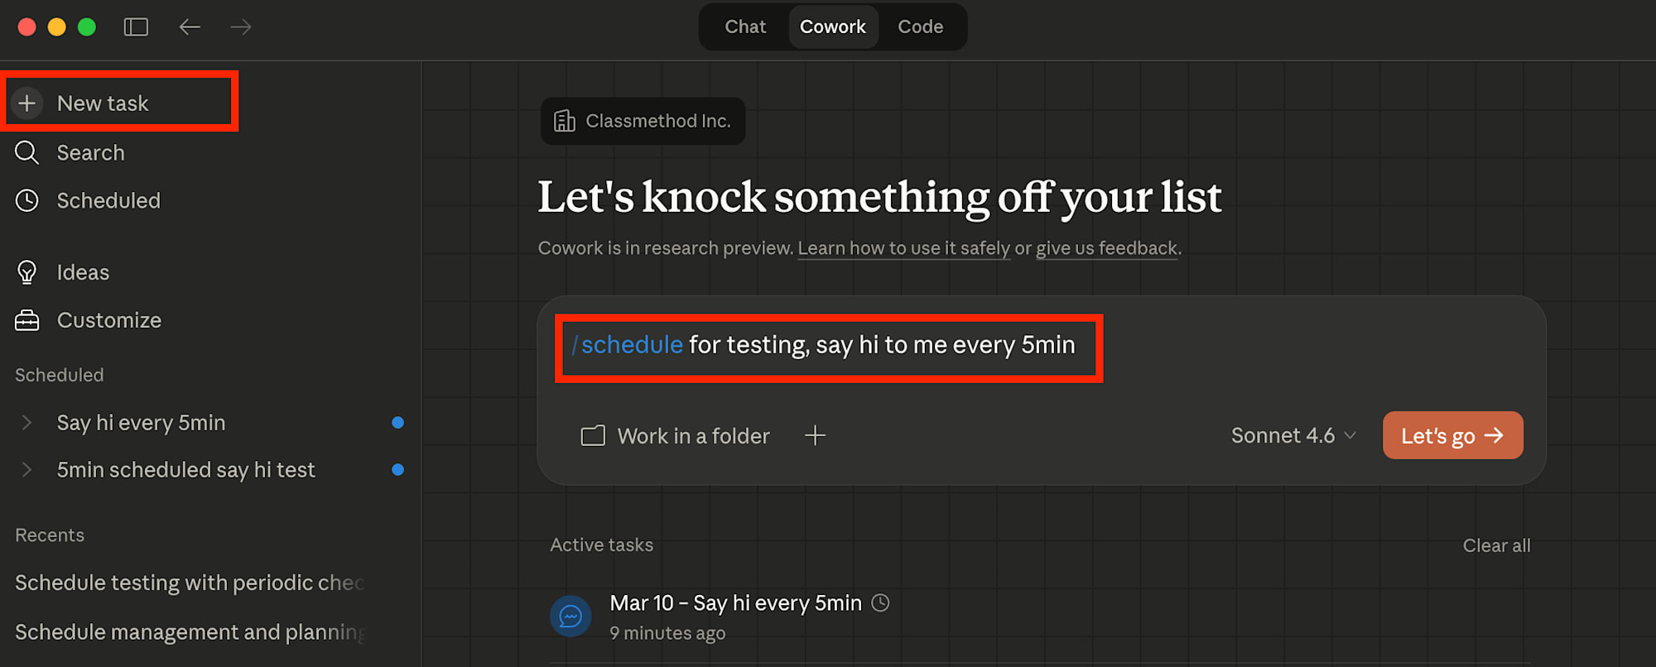The width and height of the screenshot is (1656, 667).
Task: Open the recent Schedule management and planning task
Action: tap(189, 632)
